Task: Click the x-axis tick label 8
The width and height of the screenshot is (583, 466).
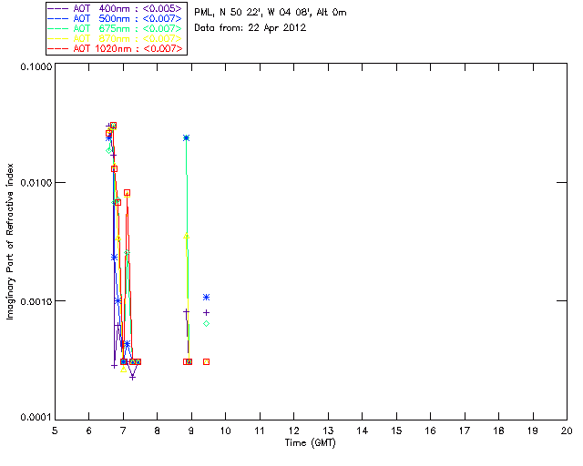Action: [x=158, y=431]
